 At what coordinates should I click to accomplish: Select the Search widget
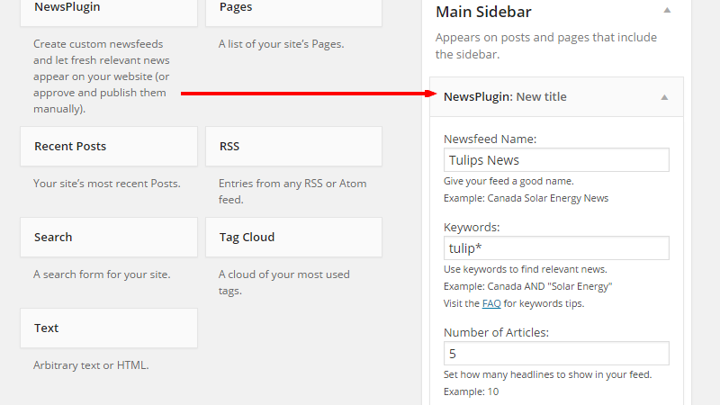point(109,237)
